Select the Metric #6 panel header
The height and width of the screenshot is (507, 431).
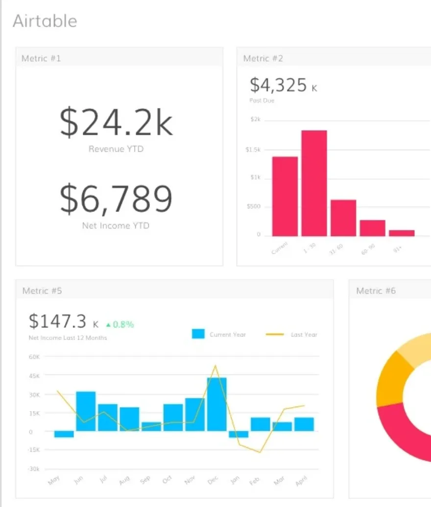390,290
